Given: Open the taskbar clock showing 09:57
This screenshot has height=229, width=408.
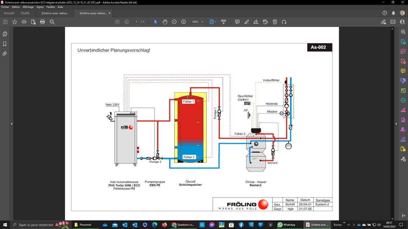Looking at the screenshot, I should (389, 225).
